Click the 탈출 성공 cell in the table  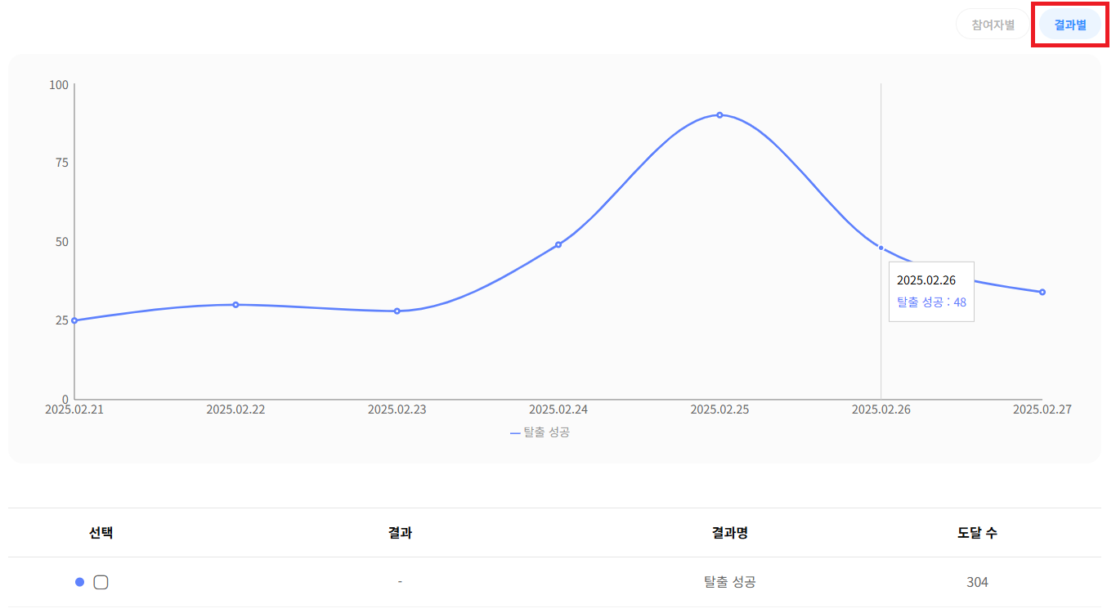pos(730,582)
